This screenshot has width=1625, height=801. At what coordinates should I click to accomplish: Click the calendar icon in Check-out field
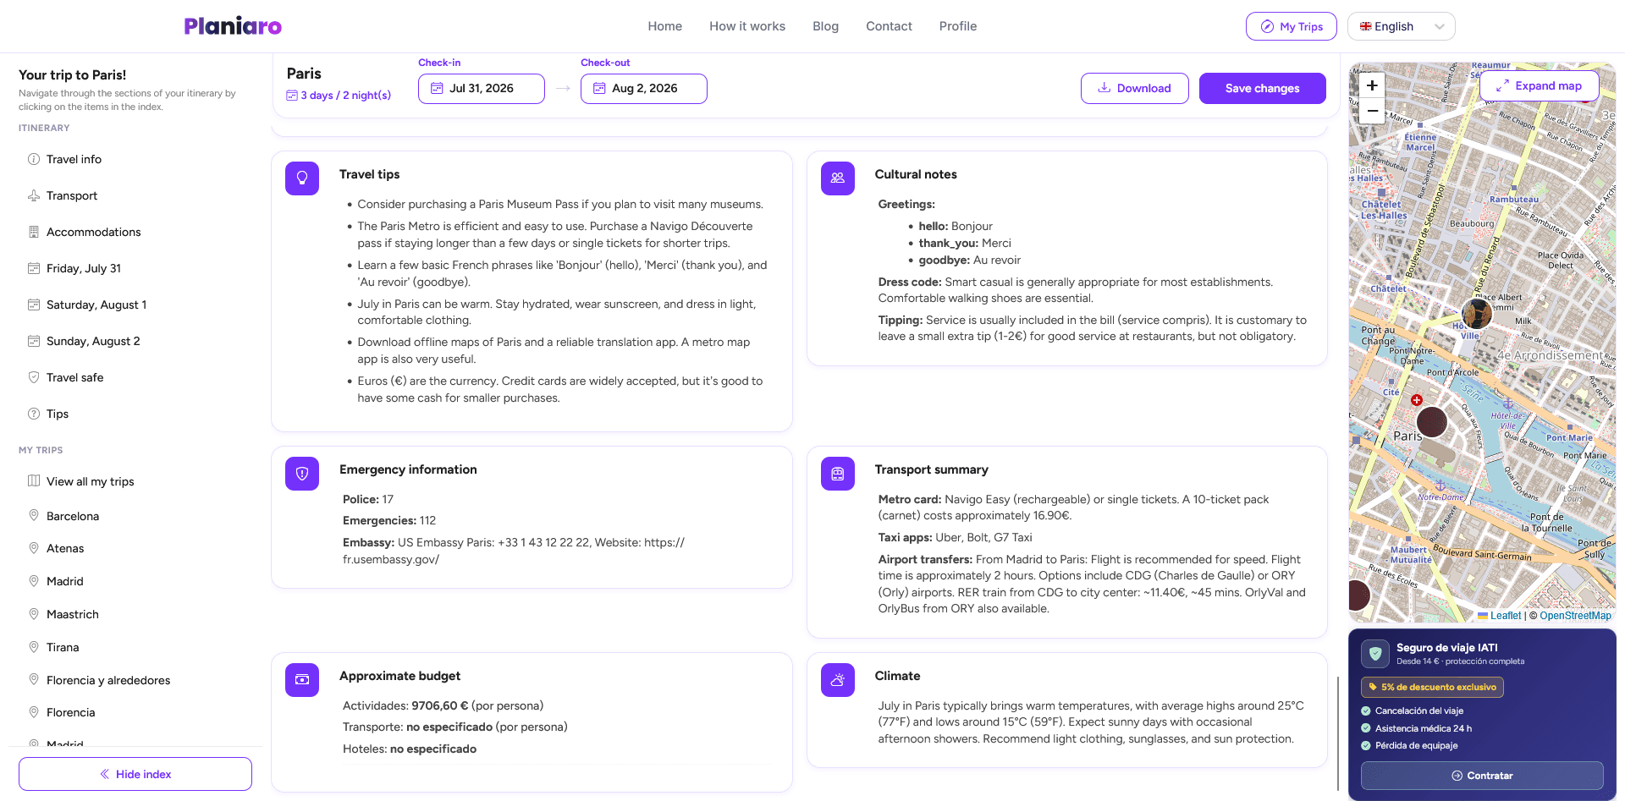(x=599, y=88)
